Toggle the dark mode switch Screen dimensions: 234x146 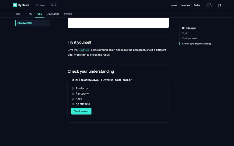(209, 5)
